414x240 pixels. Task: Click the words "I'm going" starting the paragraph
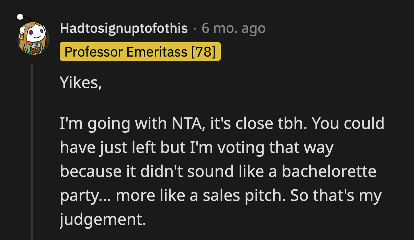coord(94,124)
